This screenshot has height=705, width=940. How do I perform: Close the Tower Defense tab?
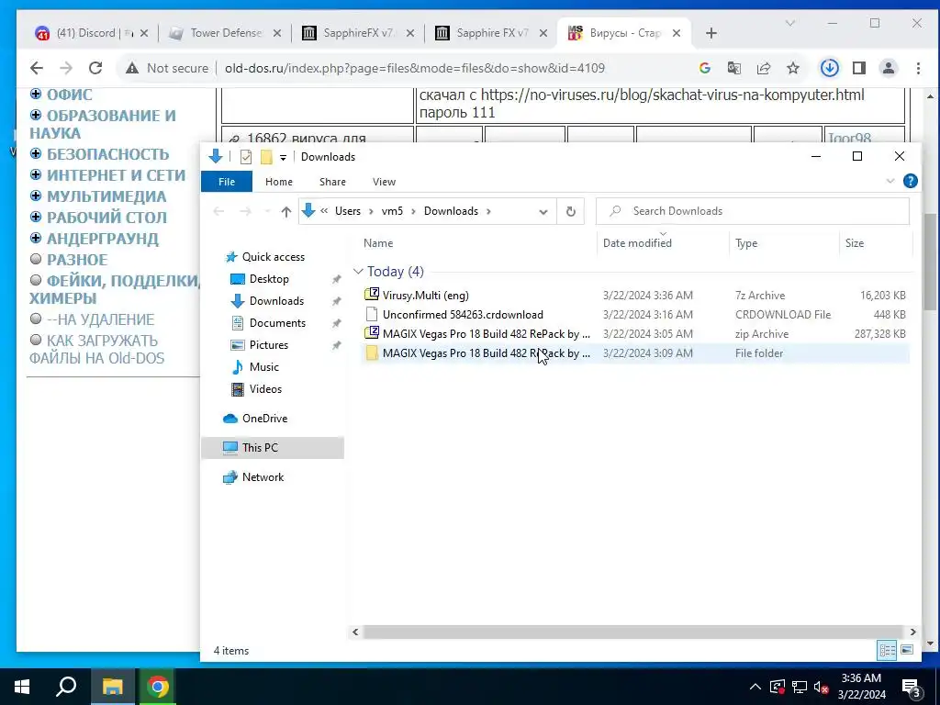[277, 34]
